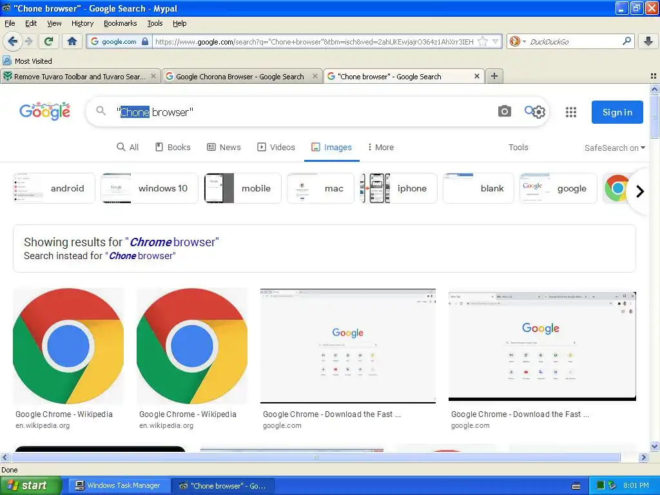Filter images by blank chip
The height and width of the screenshot is (495, 660).
479,188
